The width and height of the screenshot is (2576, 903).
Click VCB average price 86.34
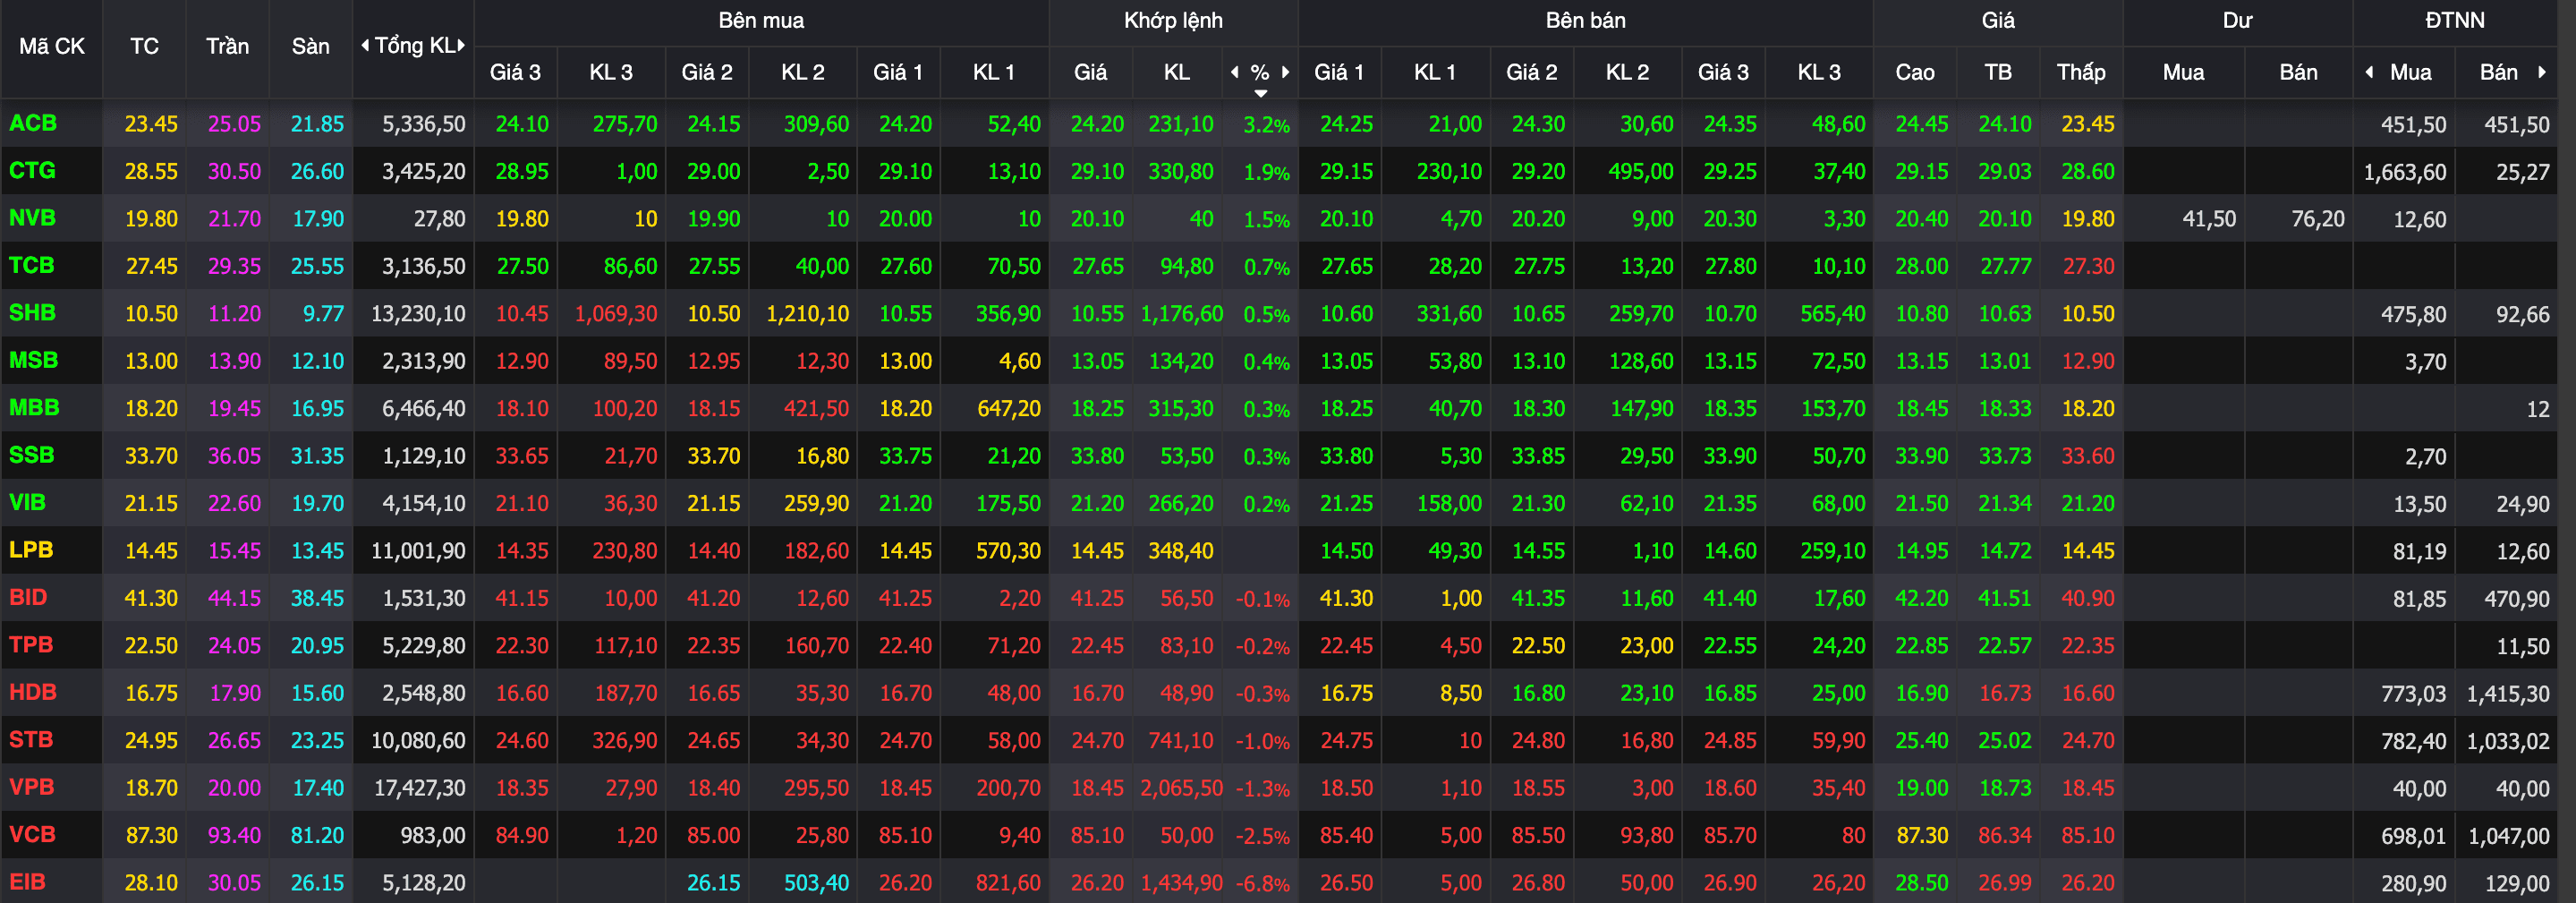pos(2005,835)
